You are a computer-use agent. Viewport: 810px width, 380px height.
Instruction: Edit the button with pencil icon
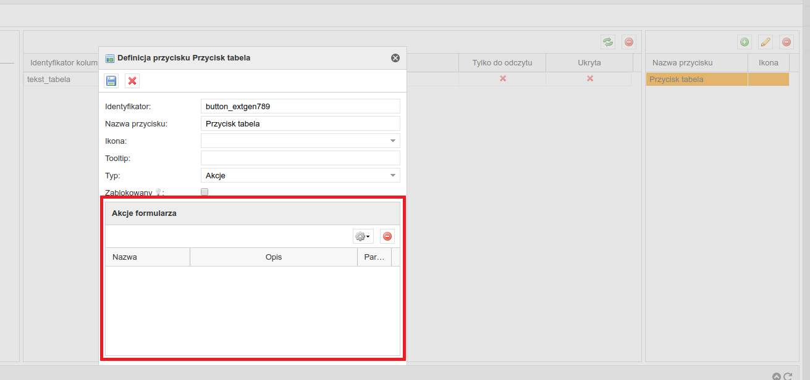click(x=766, y=42)
